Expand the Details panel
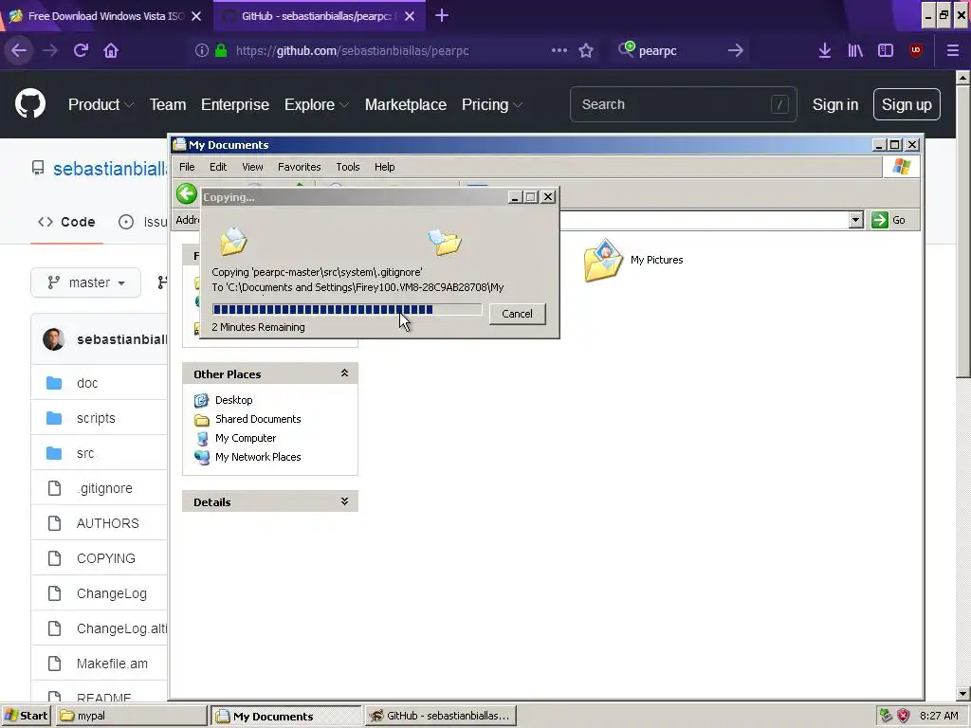 344,501
